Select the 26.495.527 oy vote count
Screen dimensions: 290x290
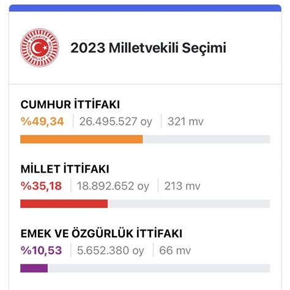point(116,122)
